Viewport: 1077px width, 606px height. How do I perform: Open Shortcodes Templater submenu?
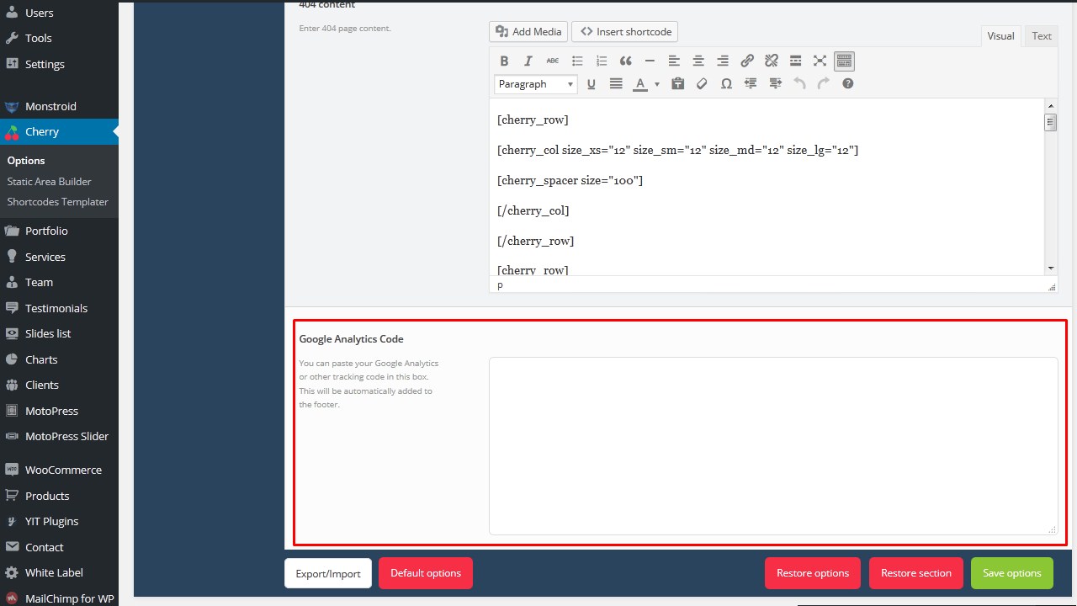(x=57, y=202)
